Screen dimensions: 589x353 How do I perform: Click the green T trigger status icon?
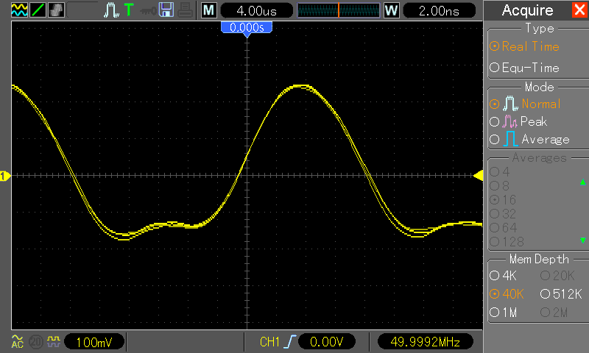pos(129,10)
